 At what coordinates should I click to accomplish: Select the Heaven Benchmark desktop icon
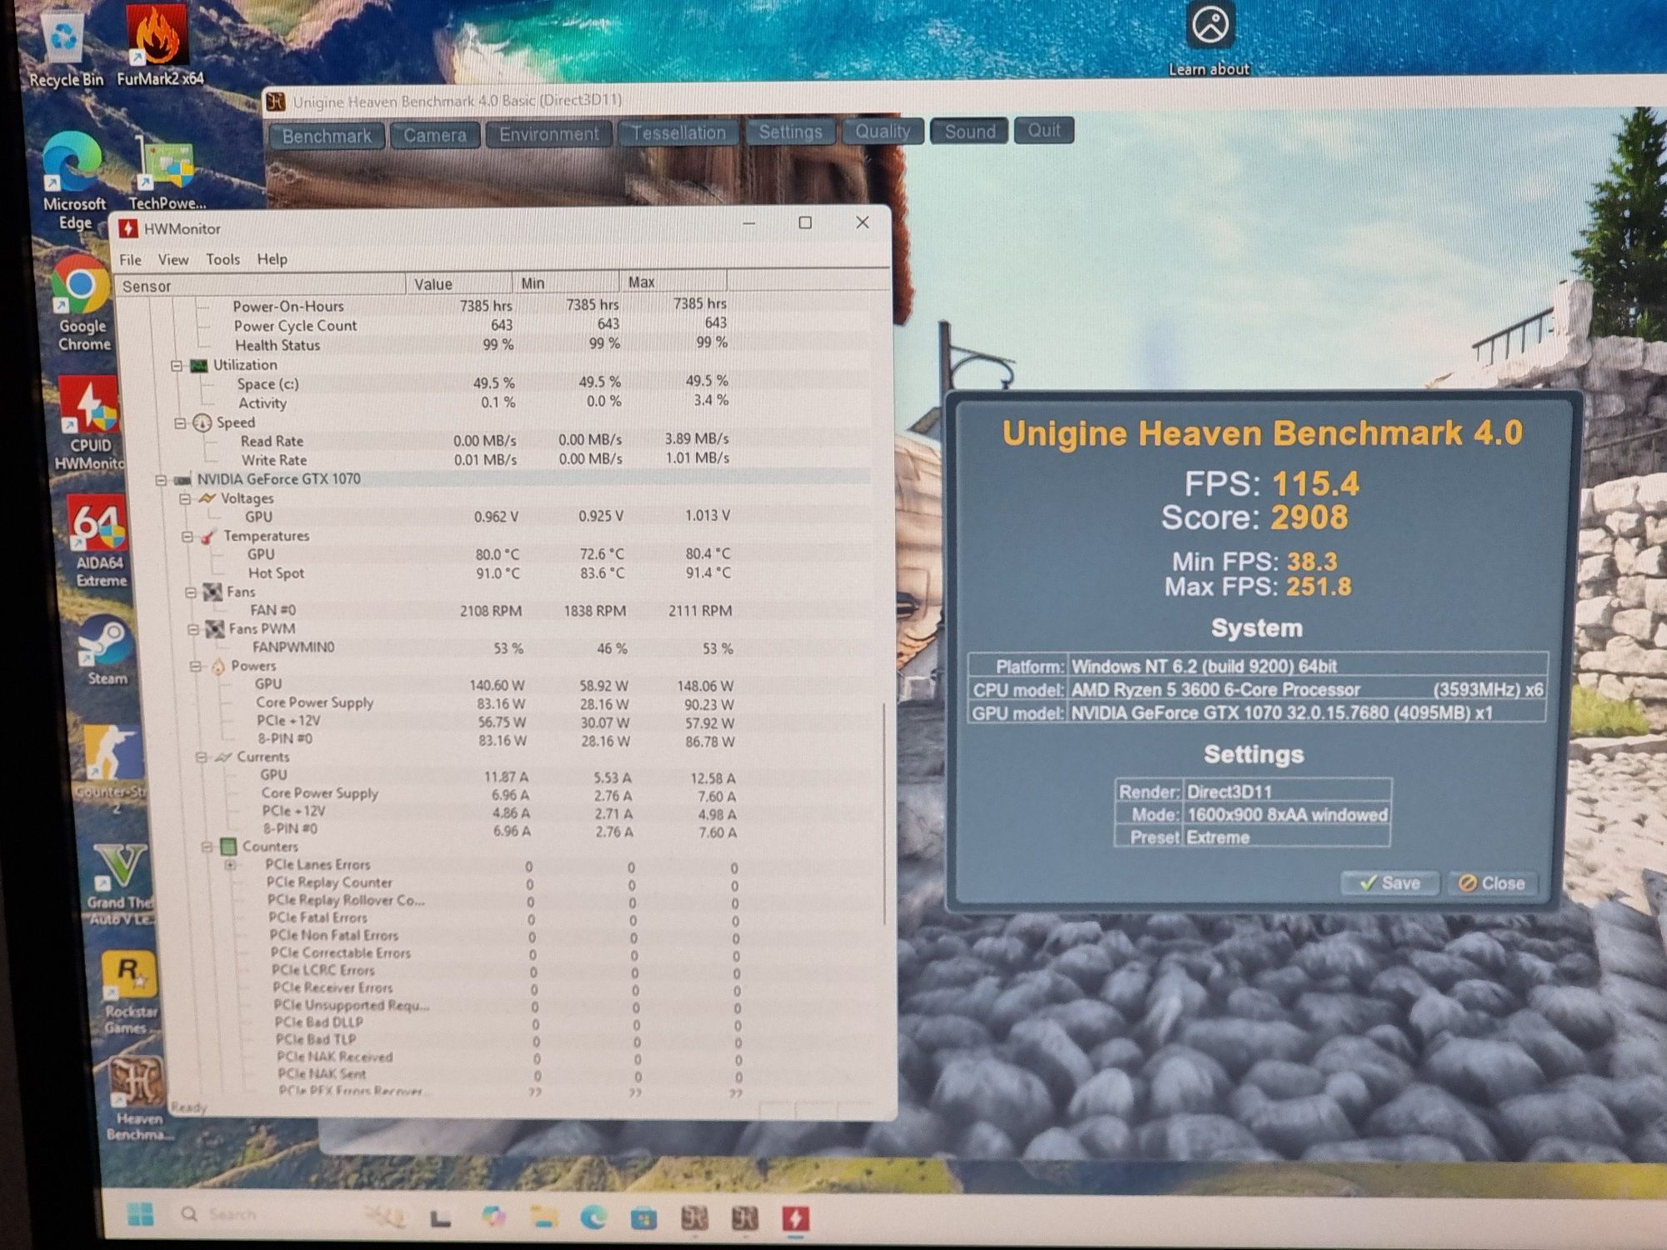pos(138,1097)
